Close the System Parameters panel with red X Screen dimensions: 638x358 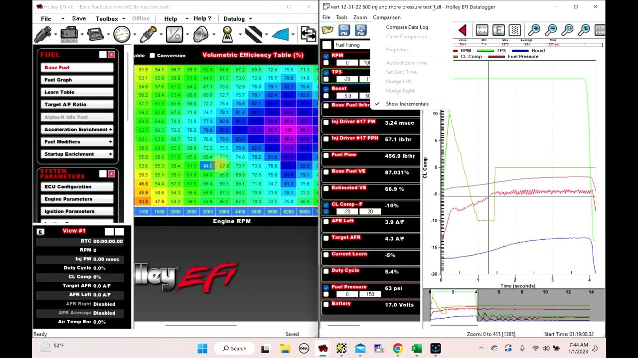(111, 174)
